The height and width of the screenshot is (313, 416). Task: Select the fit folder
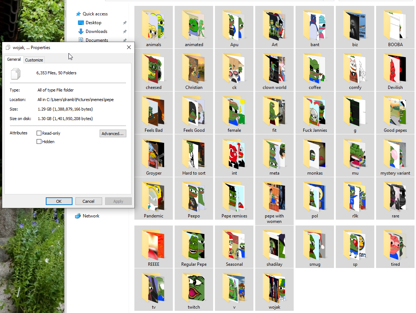274,113
